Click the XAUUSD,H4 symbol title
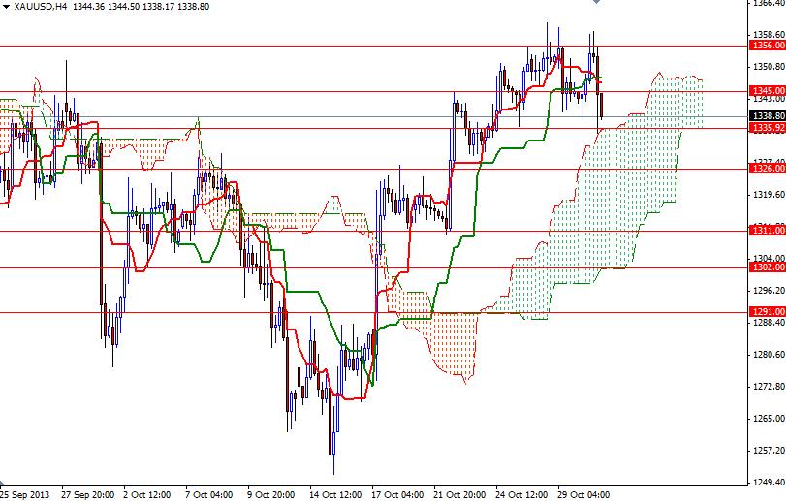786x501 pixels. (x=40, y=6)
